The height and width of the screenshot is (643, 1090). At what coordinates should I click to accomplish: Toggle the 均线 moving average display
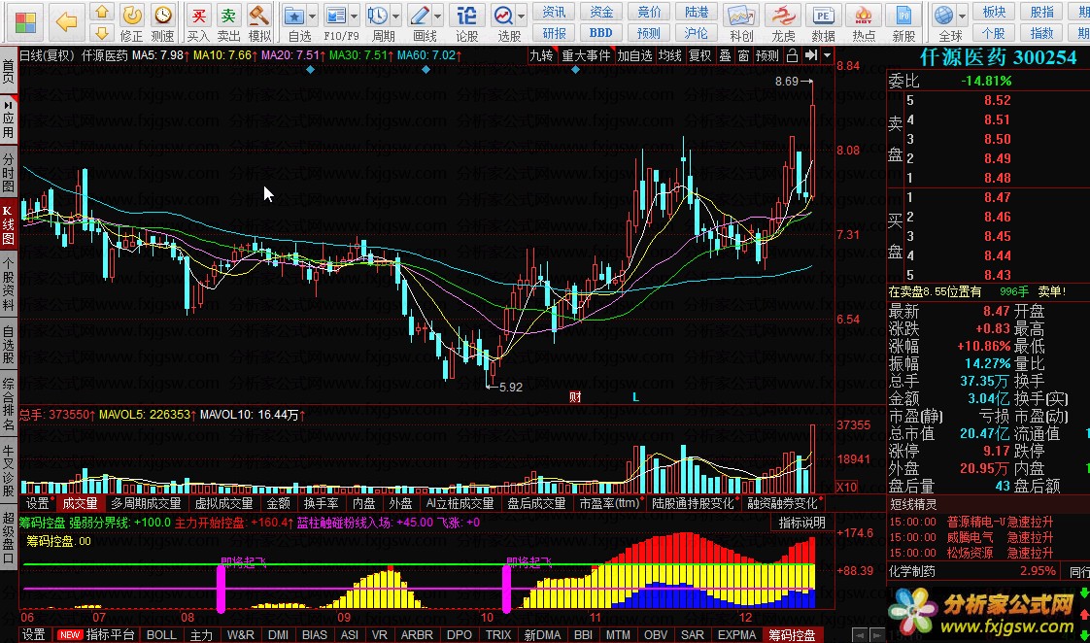pos(670,55)
